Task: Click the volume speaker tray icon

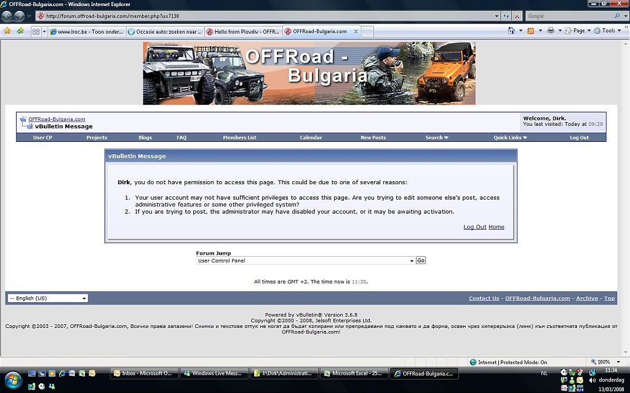Action: click(592, 380)
